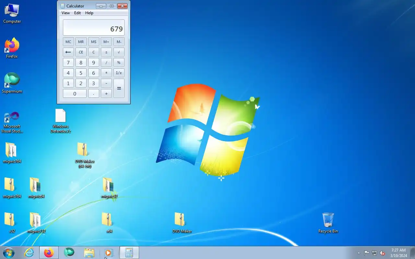Viewport: 415px width, 259px height.
Task: Click the equals (=) button
Action: (119, 88)
